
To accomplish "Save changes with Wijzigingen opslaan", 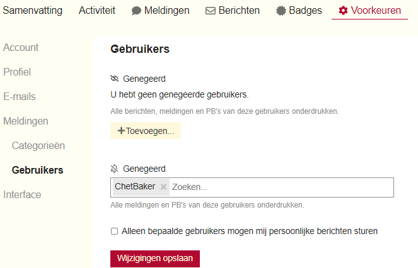I will pyautogui.click(x=155, y=259).
